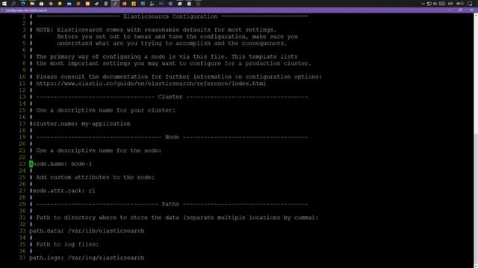Screen dimensions: 478x268
Task: Open File Explorer folder icon in taskbar
Action: pyautogui.click(x=32, y=4)
